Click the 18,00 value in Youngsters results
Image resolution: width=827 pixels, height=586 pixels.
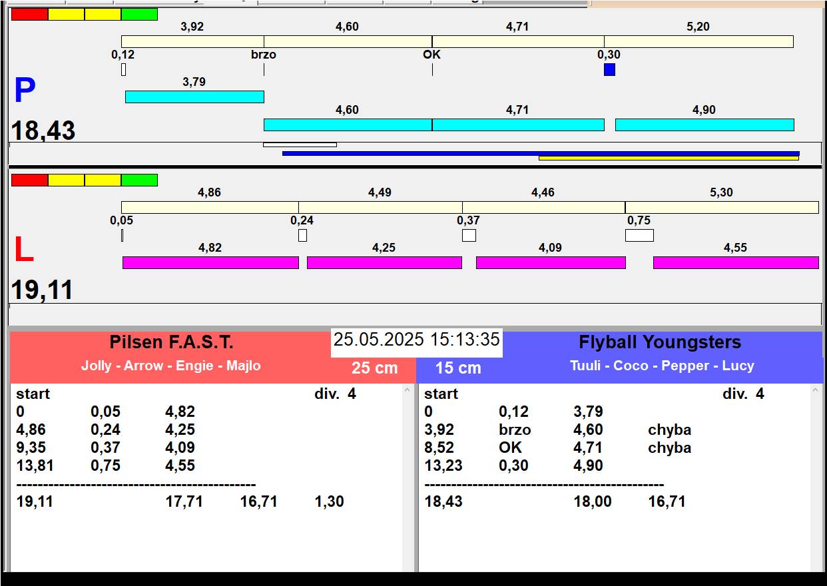click(593, 501)
